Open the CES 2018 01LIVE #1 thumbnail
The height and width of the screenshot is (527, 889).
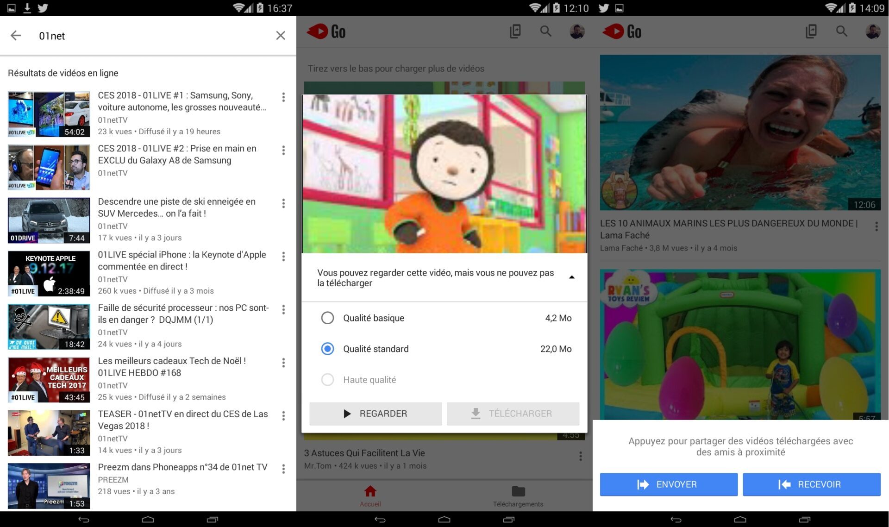click(49, 114)
